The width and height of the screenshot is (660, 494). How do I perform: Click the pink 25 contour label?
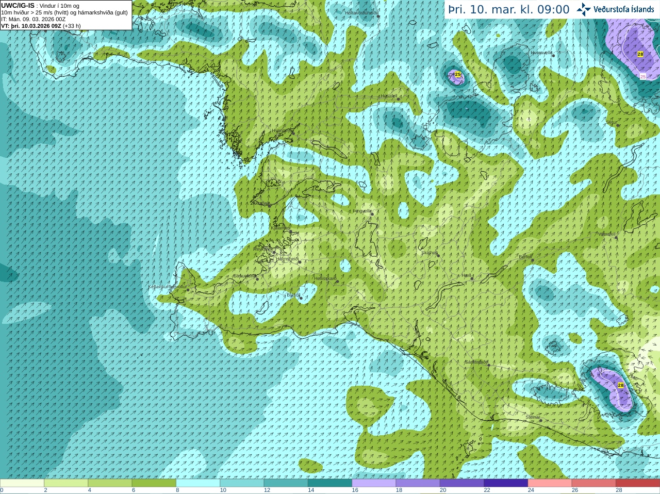(643, 76)
